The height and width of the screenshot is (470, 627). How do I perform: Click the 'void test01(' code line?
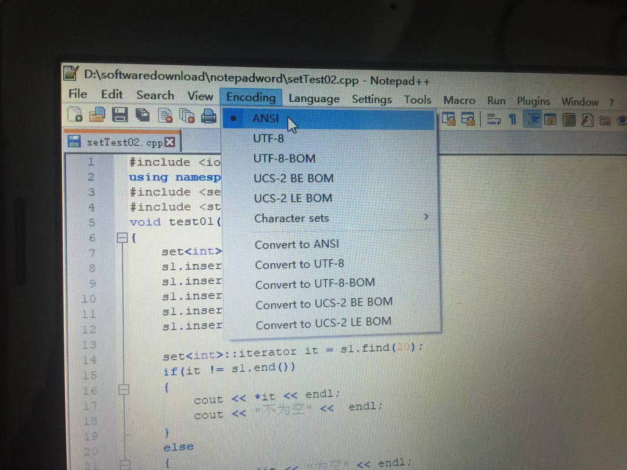(175, 222)
